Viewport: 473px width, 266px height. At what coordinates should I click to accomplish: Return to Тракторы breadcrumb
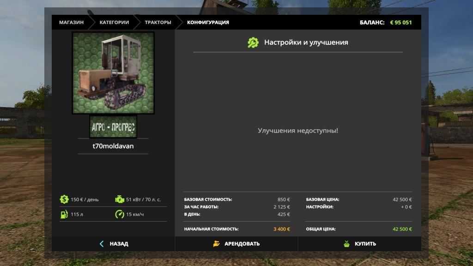click(x=158, y=22)
